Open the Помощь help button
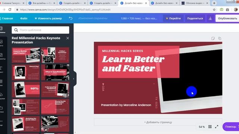This screenshot has height=134, width=239. coord(231,127)
